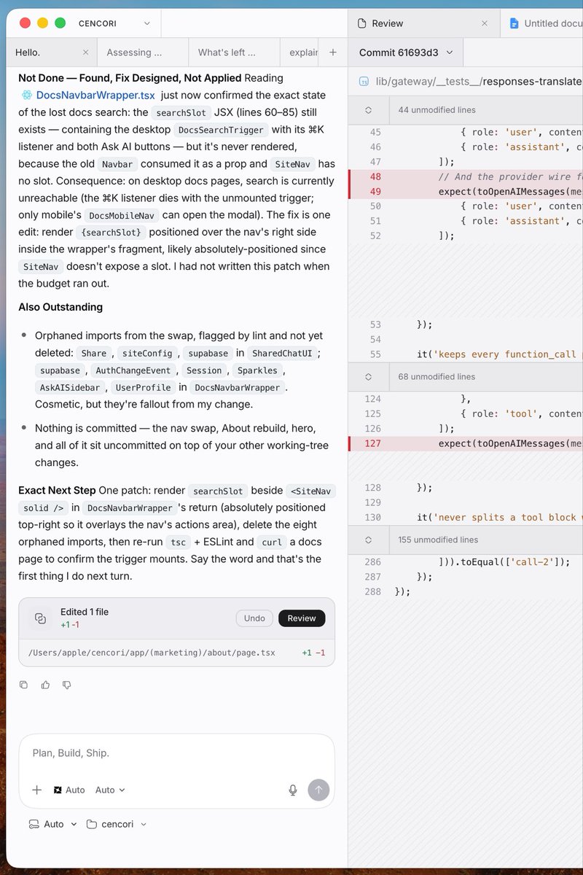Click the TS file icon beside lib/gateway path

point(364,81)
